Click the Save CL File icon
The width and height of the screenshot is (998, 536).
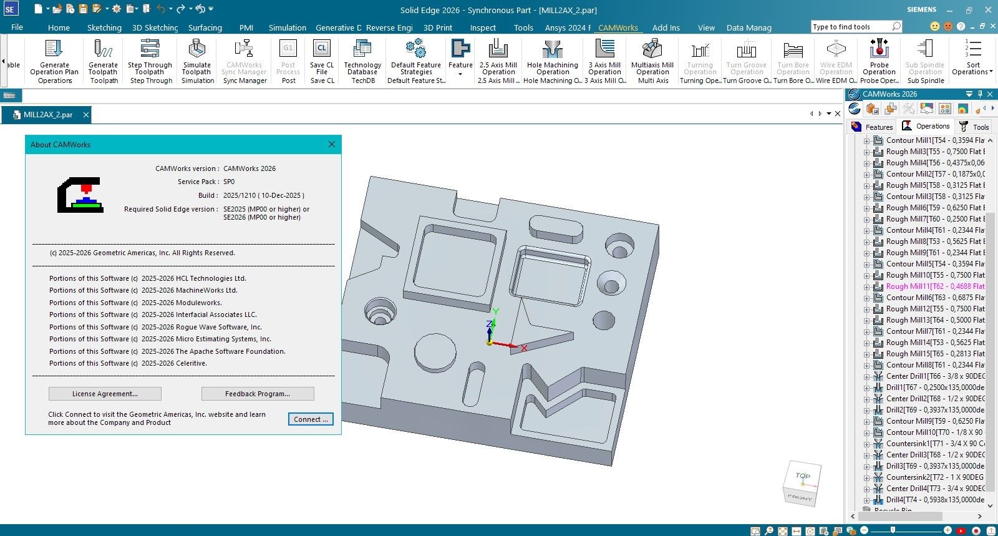tap(321, 48)
